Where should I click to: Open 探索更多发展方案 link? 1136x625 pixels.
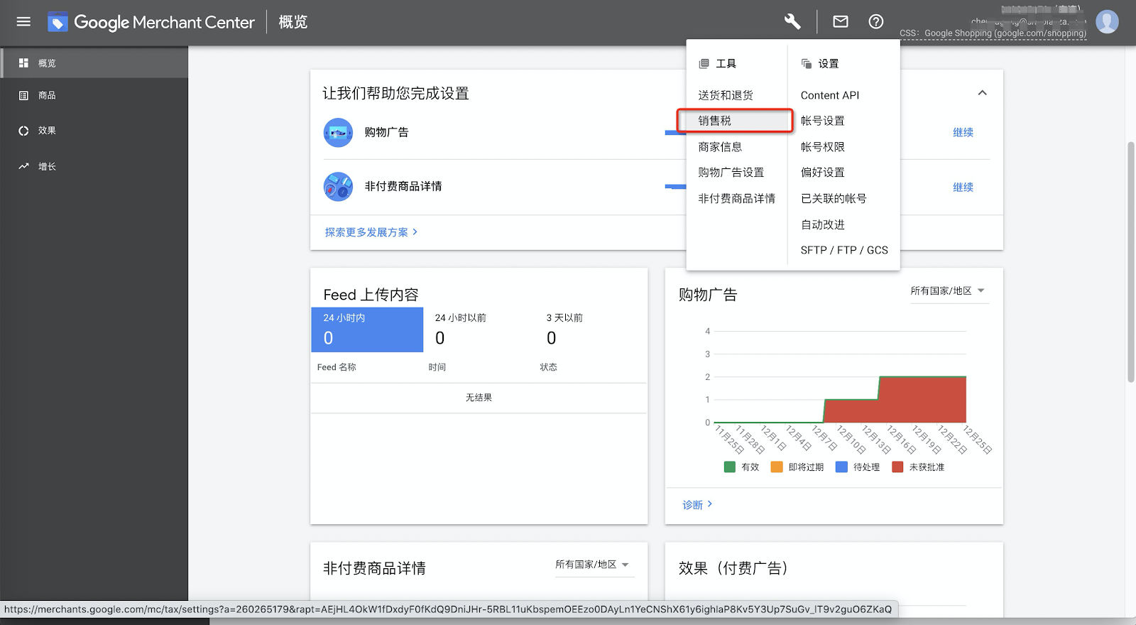(x=371, y=232)
